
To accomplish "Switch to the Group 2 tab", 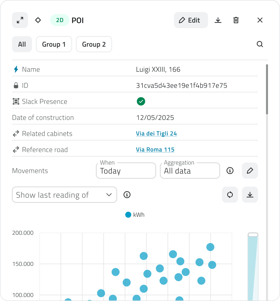I will coord(94,44).
